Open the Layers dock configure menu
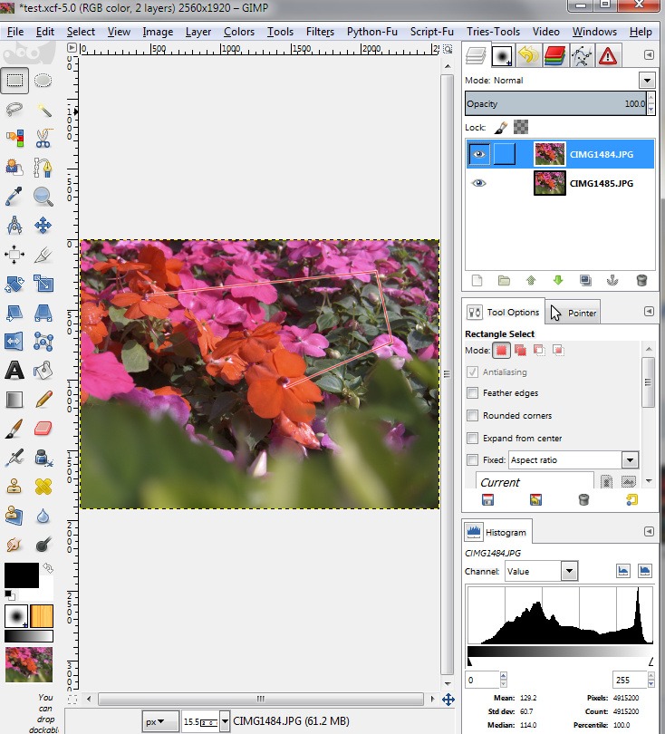This screenshot has height=734, width=665. [649, 55]
